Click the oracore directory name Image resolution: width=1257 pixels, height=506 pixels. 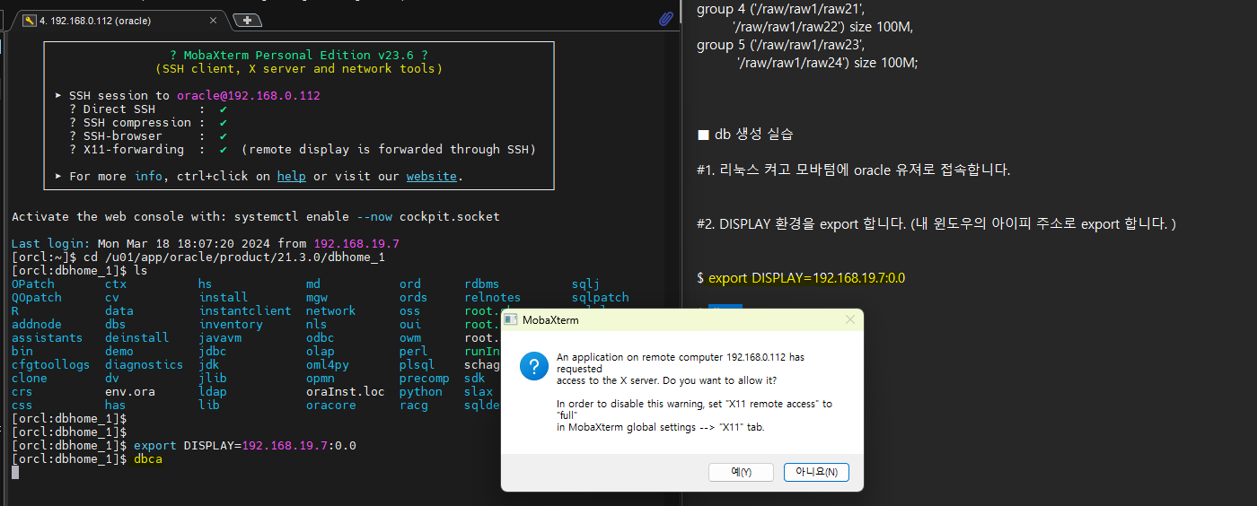(x=331, y=406)
